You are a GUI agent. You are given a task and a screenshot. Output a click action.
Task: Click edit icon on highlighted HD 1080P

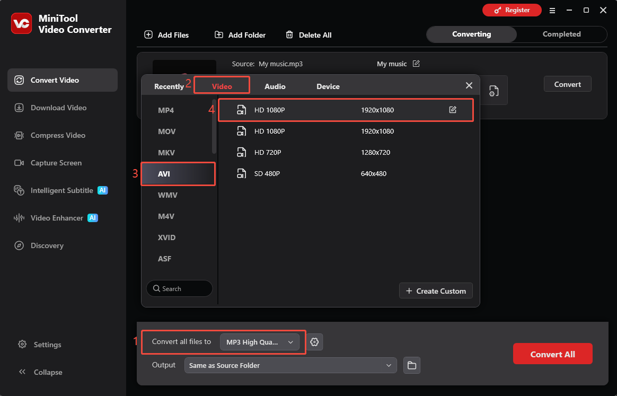(x=453, y=110)
